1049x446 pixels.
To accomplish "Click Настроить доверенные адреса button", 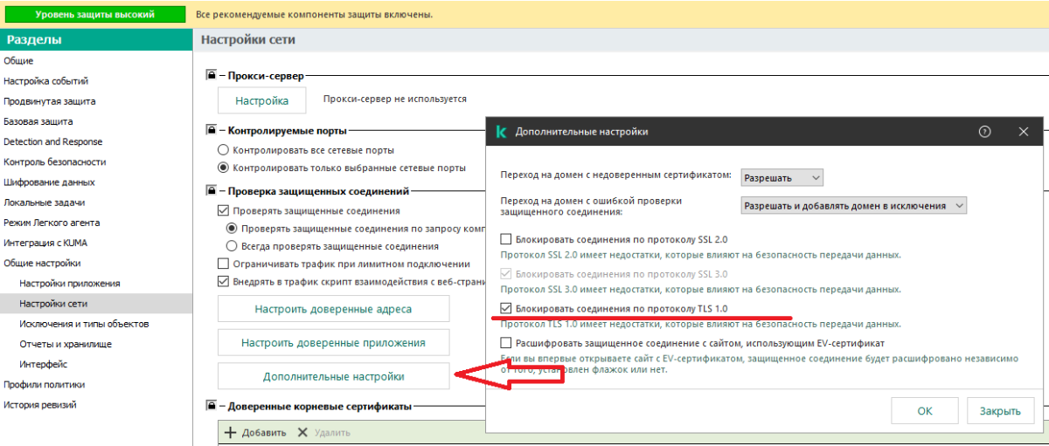I will 333,309.
